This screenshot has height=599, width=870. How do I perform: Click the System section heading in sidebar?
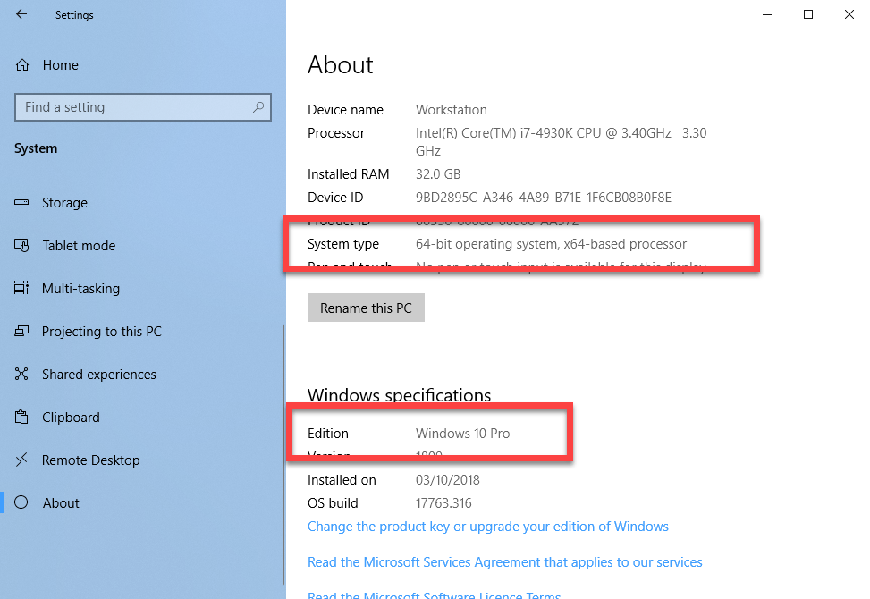point(36,148)
